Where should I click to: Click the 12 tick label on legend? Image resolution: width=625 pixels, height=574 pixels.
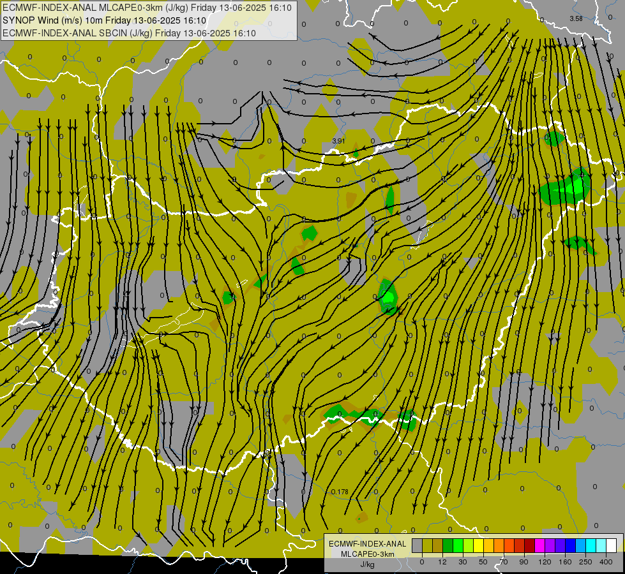442,562
